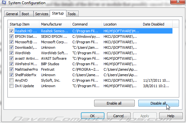The height and width of the screenshot is (123, 186).
Task: Select the ShellFolderFix item name
Action: click(x=25, y=75)
